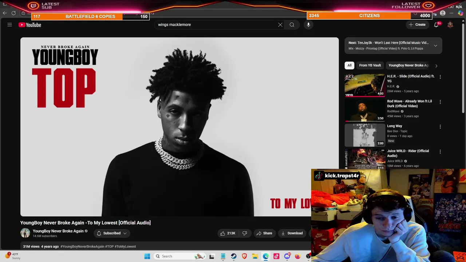466x262 pixels.
Task: Open the browser profile icon
Action: 443,13
